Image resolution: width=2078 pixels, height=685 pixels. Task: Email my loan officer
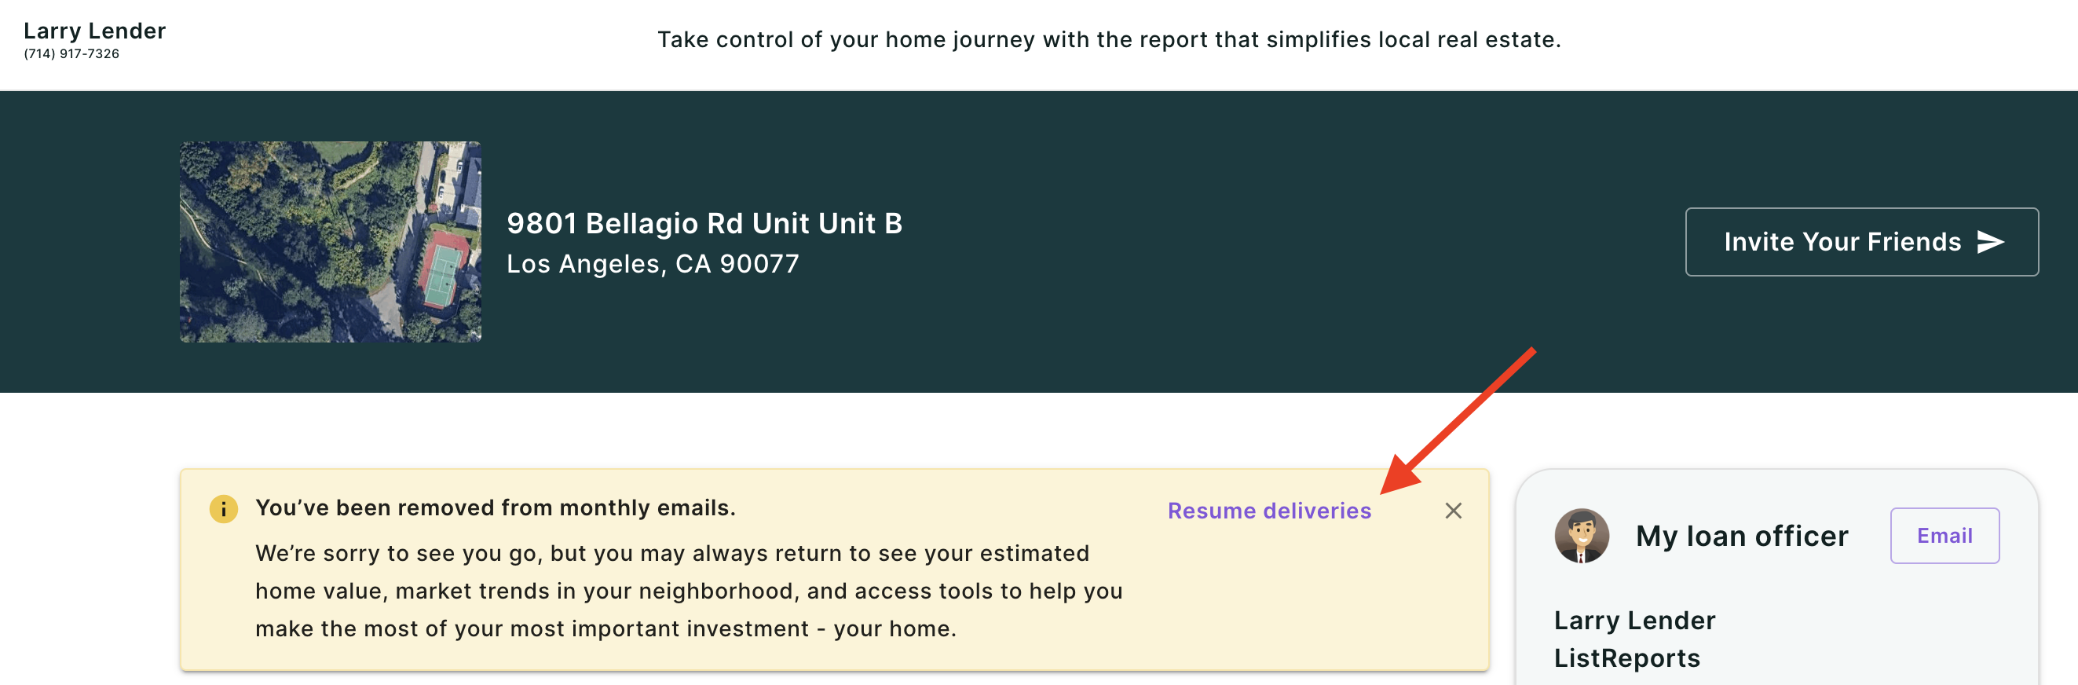(x=1944, y=536)
